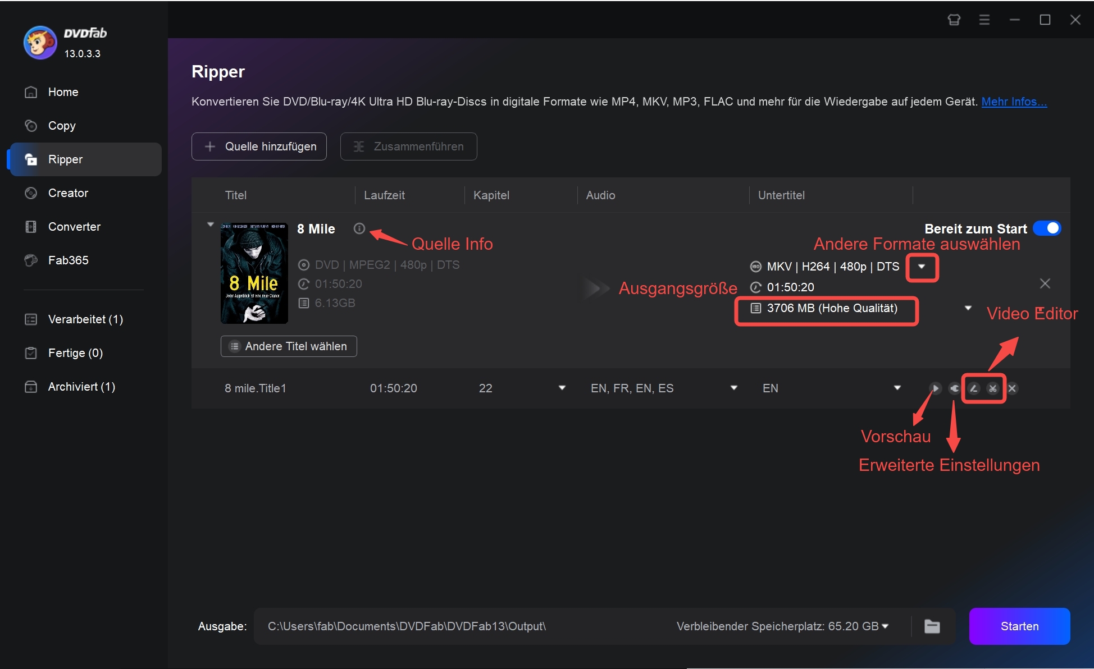
Task: Click the 8 Mile title text
Action: point(316,229)
